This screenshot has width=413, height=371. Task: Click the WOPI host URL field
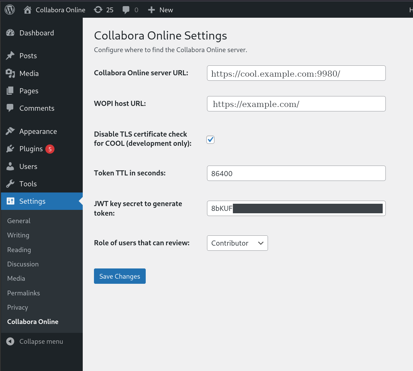(x=296, y=104)
